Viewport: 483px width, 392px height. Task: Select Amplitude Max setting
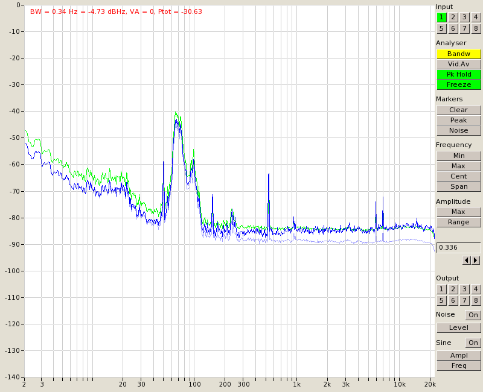click(459, 212)
